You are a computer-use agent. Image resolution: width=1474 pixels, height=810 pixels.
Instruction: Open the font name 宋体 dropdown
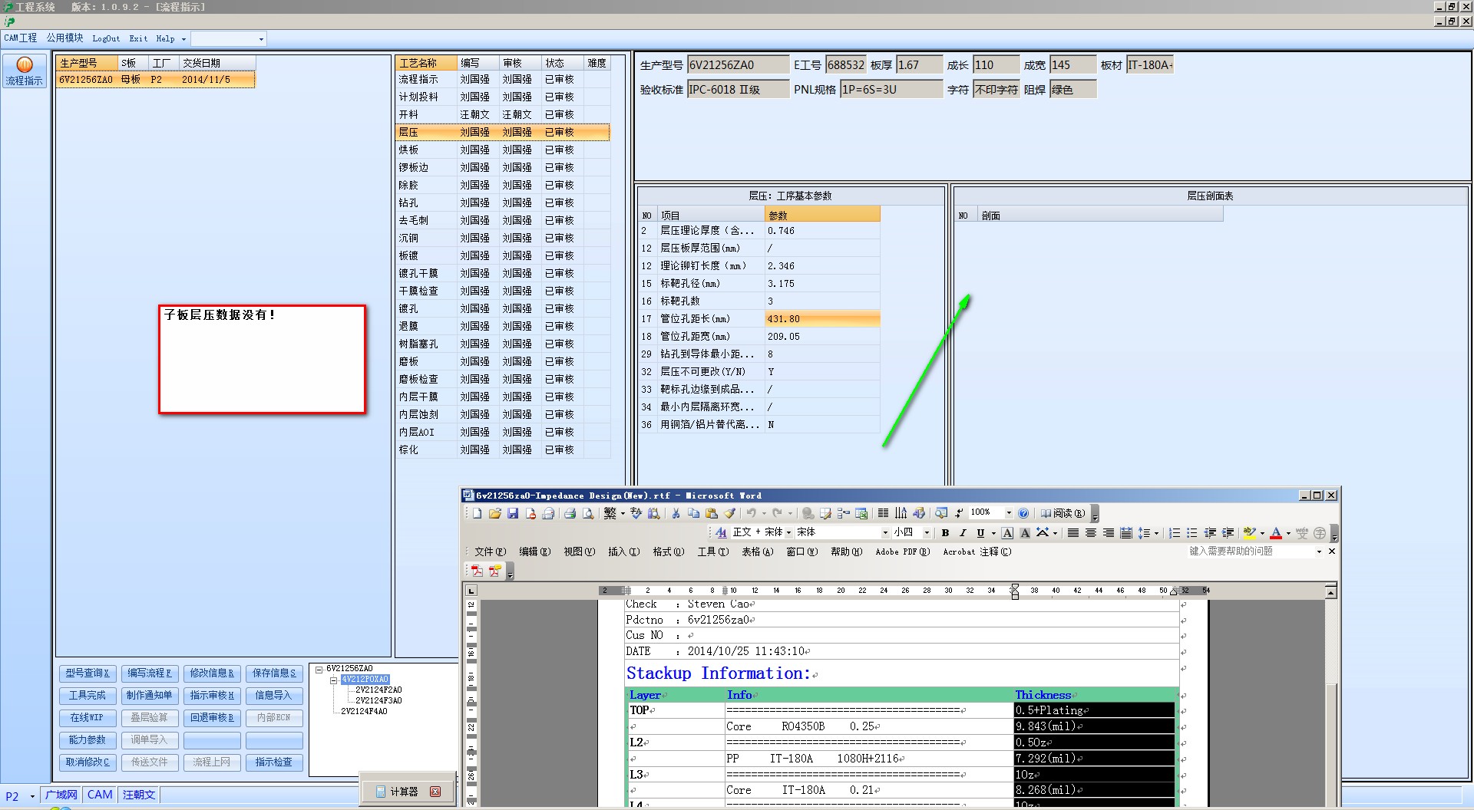[884, 533]
